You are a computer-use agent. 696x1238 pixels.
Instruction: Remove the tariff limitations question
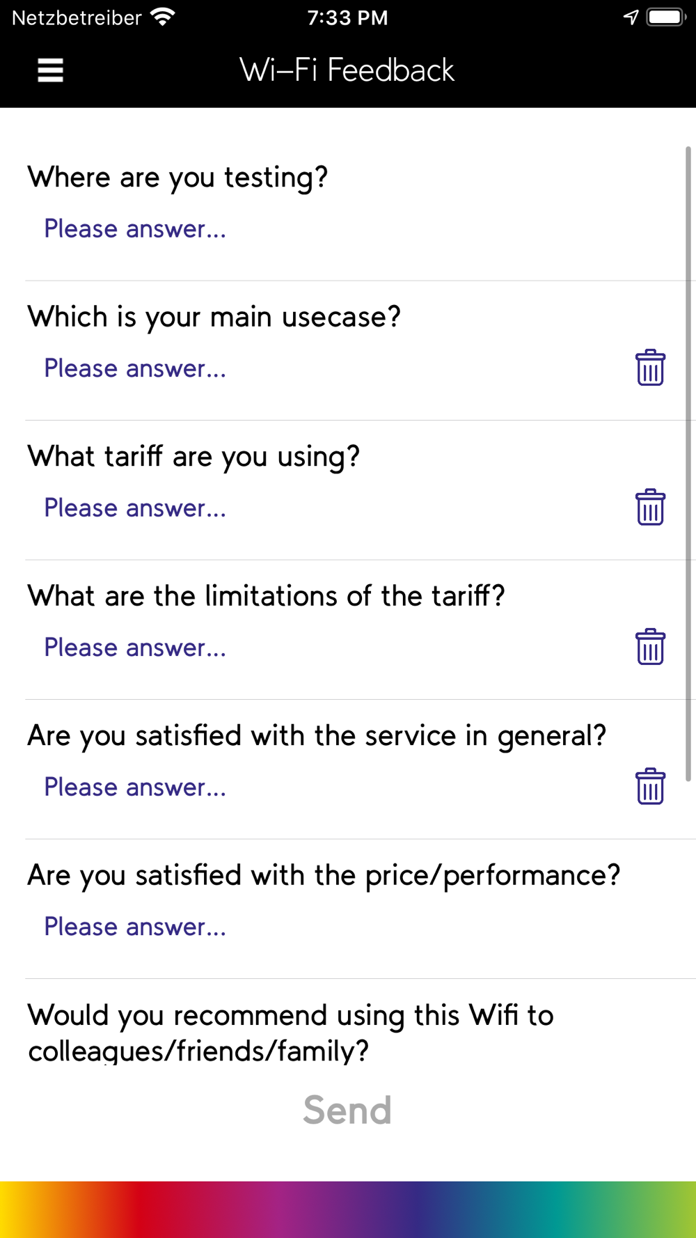pos(650,647)
